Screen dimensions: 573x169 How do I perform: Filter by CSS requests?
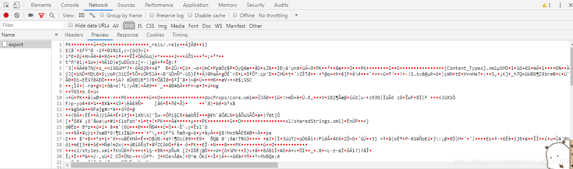pyautogui.click(x=150, y=26)
